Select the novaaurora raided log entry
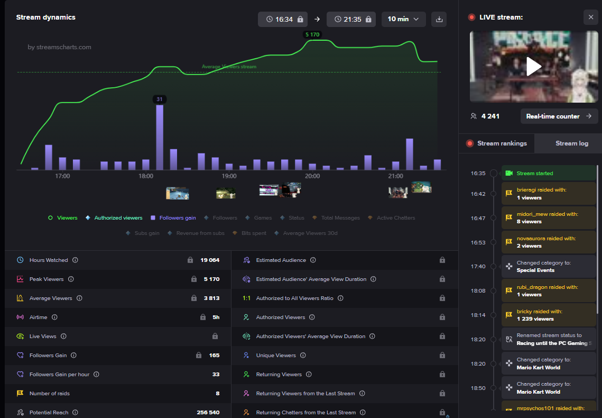Screen dimensions: 602x418 coord(549,242)
